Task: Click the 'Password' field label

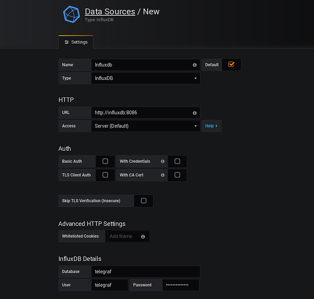Action: point(142,285)
